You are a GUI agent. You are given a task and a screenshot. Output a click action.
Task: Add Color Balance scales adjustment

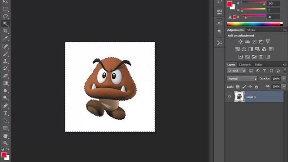point(244,49)
